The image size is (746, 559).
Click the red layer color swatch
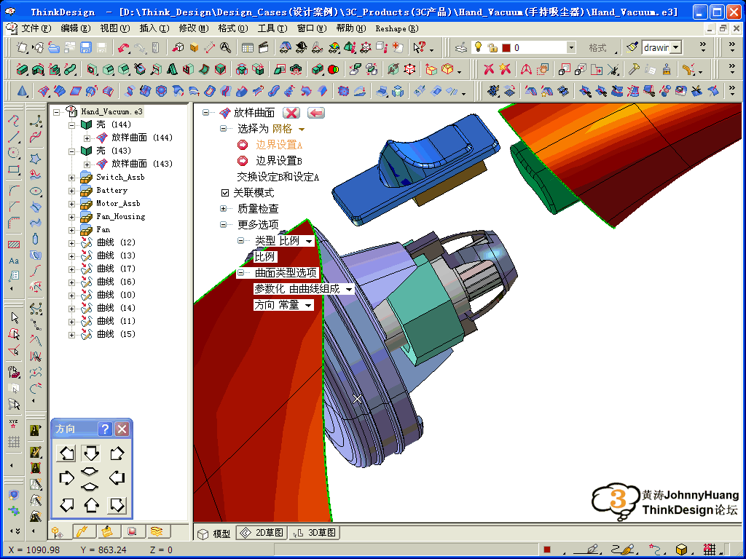[506, 47]
